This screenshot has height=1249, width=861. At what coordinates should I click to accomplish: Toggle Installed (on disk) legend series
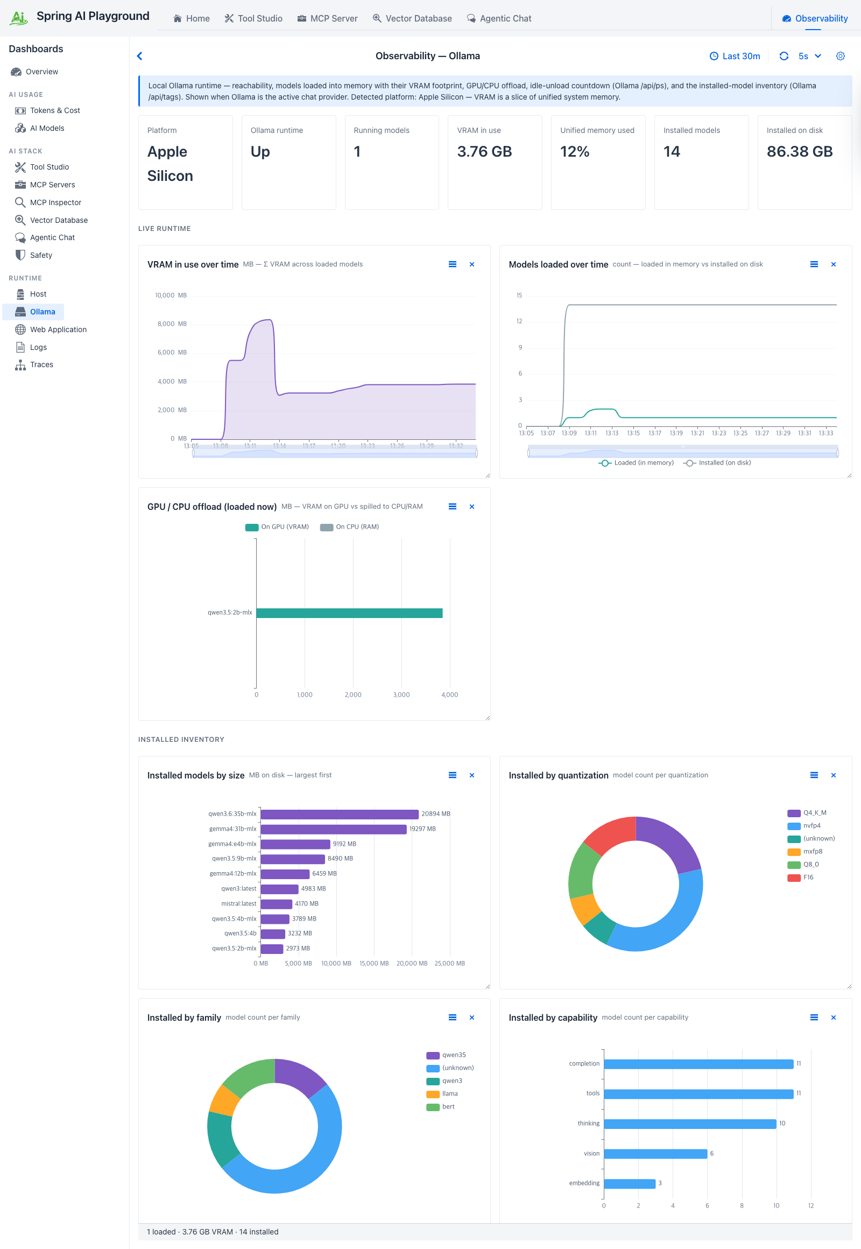[x=717, y=463]
